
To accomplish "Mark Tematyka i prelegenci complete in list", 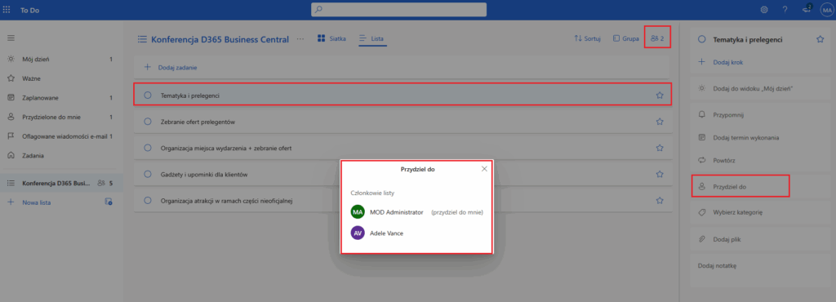I will [x=148, y=95].
